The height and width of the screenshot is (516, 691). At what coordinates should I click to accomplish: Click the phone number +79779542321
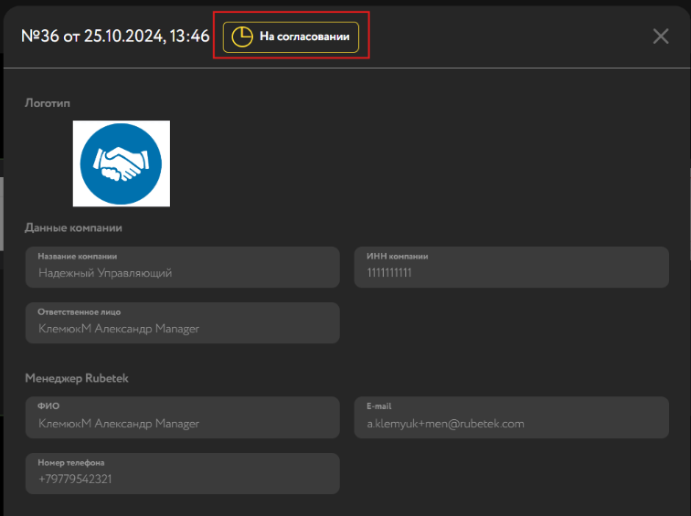(x=75, y=479)
